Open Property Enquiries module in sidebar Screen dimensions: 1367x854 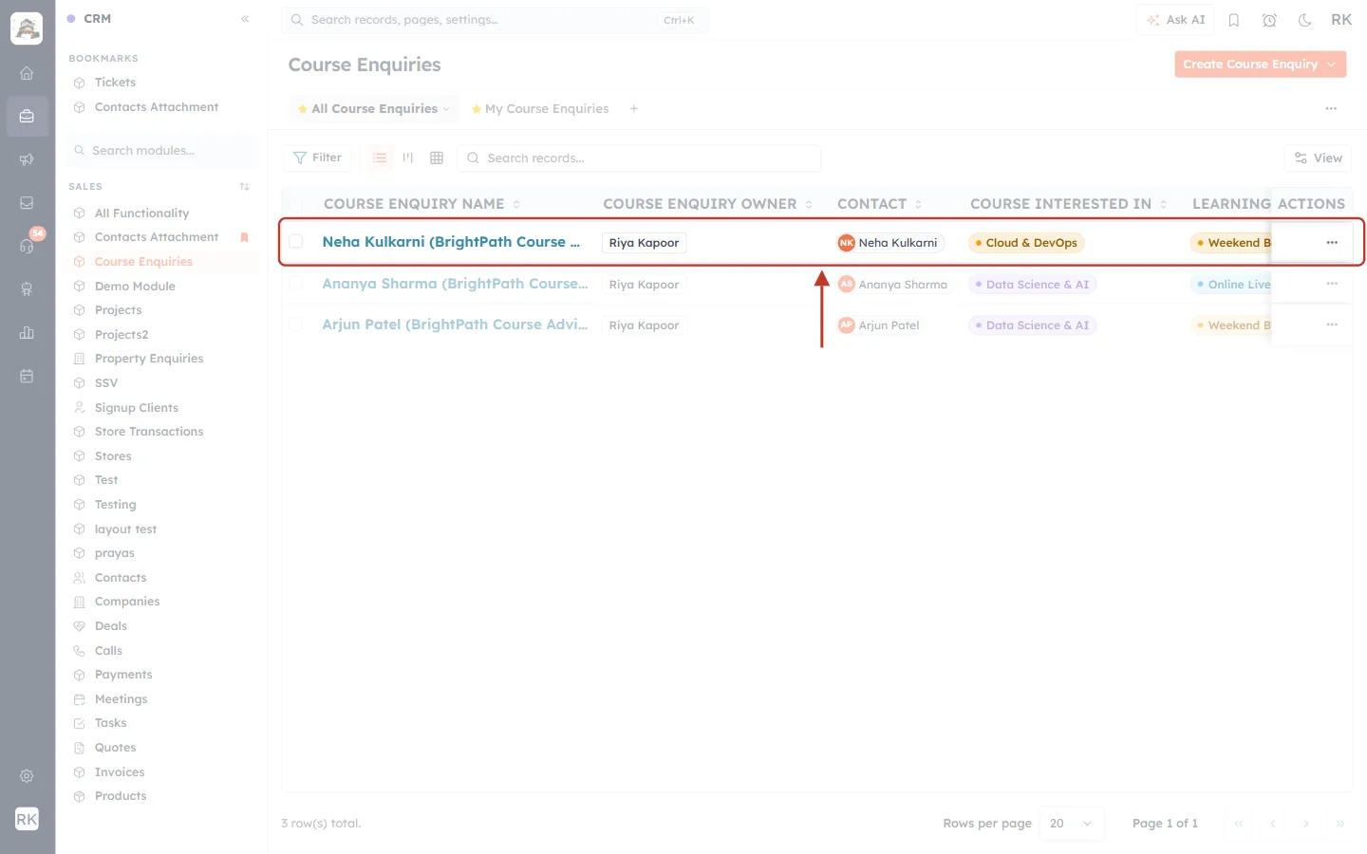[x=149, y=359]
